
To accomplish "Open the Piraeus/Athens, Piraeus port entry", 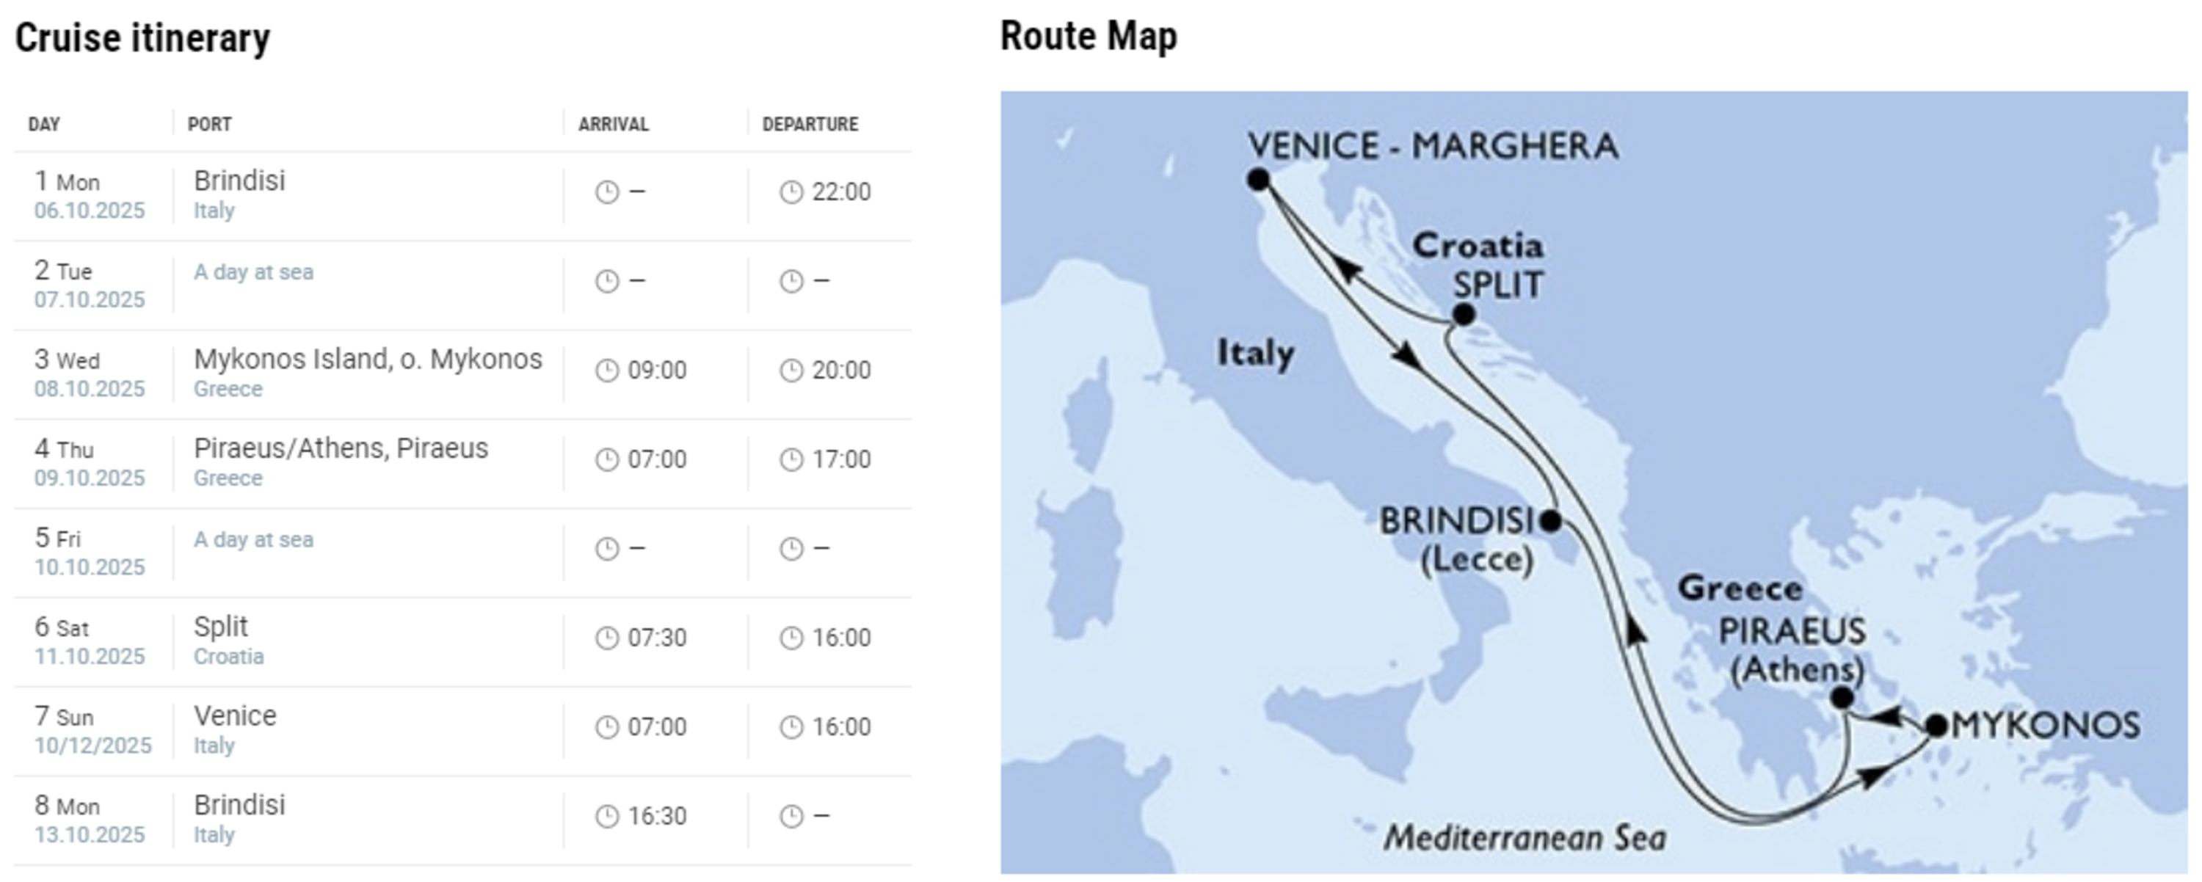I will click(x=341, y=448).
